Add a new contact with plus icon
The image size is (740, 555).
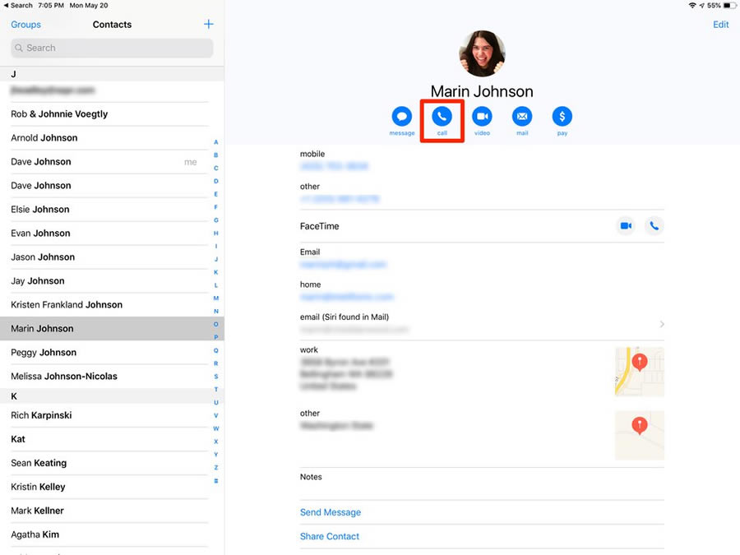tap(208, 25)
